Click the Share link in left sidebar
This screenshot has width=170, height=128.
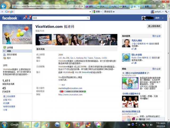(x=5, y=110)
